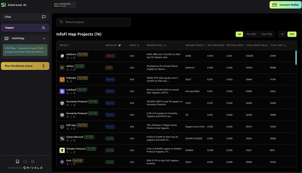Click the Sidelined AI logo
302x173 pixels.
pos(4,5)
